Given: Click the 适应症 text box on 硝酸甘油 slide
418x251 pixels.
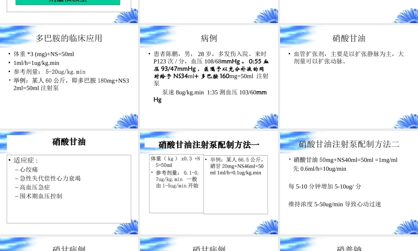Looking at the screenshot, I should click(69, 188).
